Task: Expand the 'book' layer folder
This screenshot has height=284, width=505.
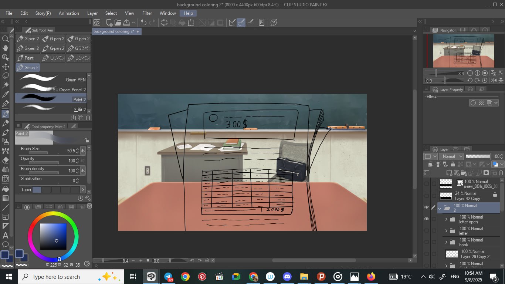Action: pos(446,242)
